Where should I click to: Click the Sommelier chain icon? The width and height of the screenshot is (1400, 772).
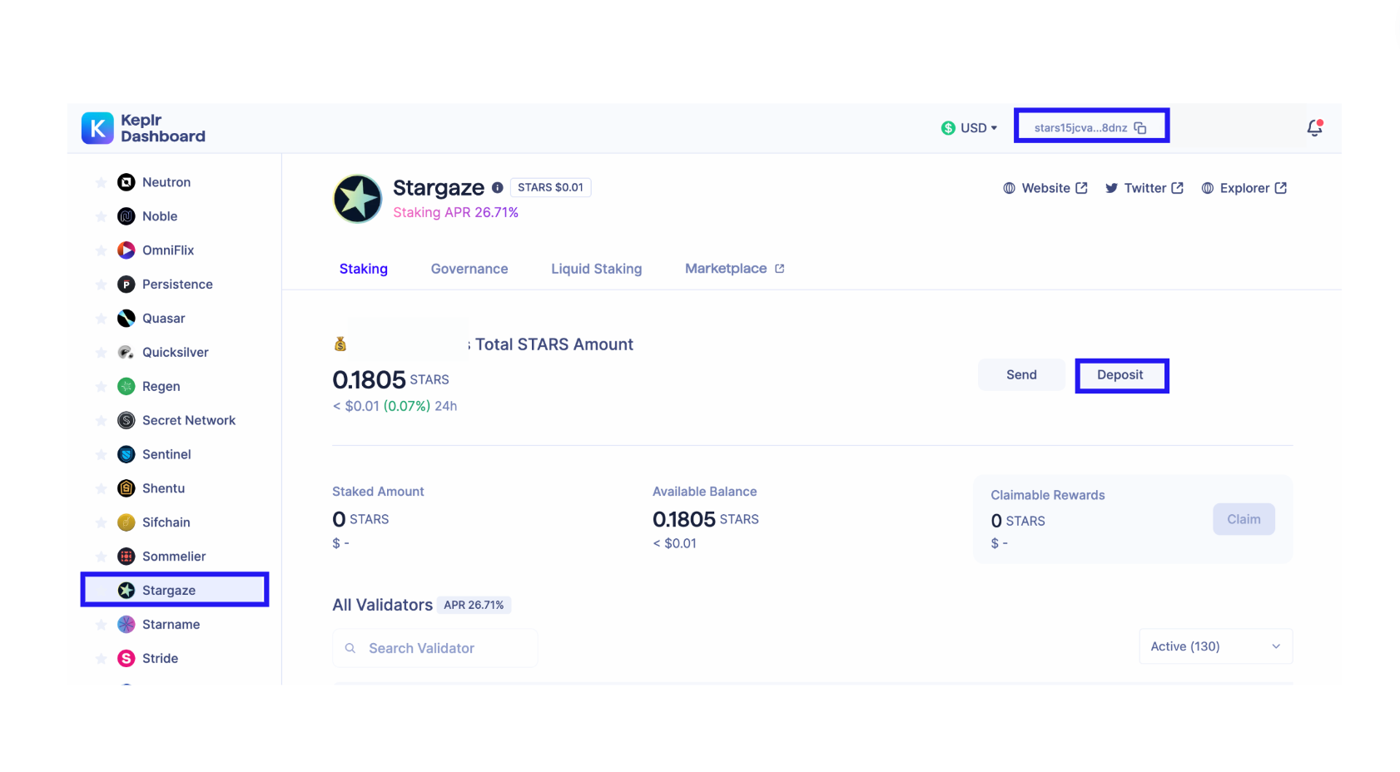click(127, 557)
